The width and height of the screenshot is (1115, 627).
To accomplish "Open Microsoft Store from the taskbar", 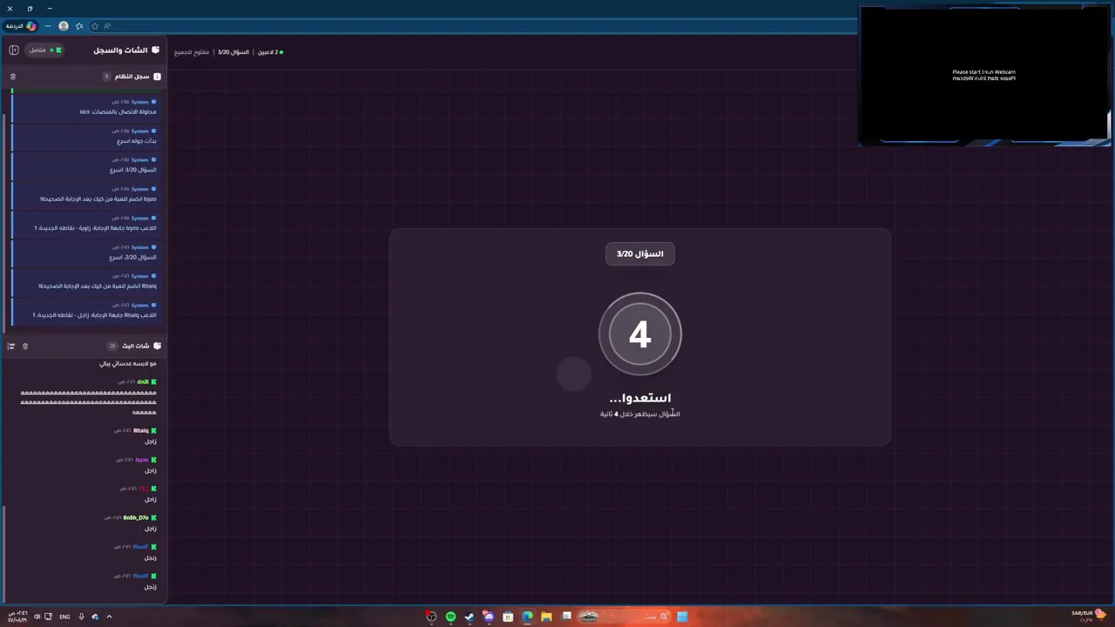I will pyautogui.click(x=508, y=617).
